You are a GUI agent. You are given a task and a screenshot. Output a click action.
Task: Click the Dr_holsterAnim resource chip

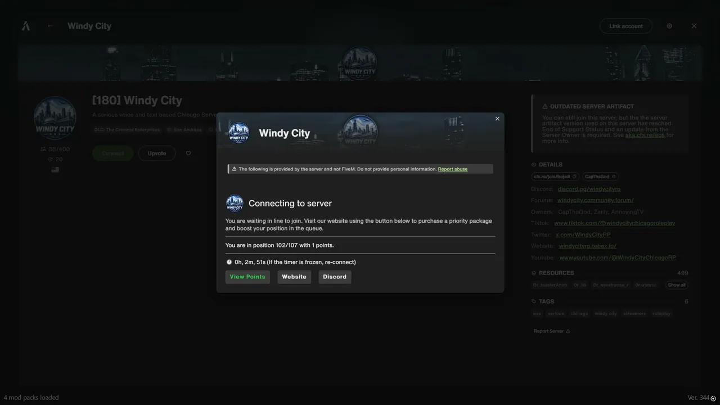pyautogui.click(x=550, y=285)
